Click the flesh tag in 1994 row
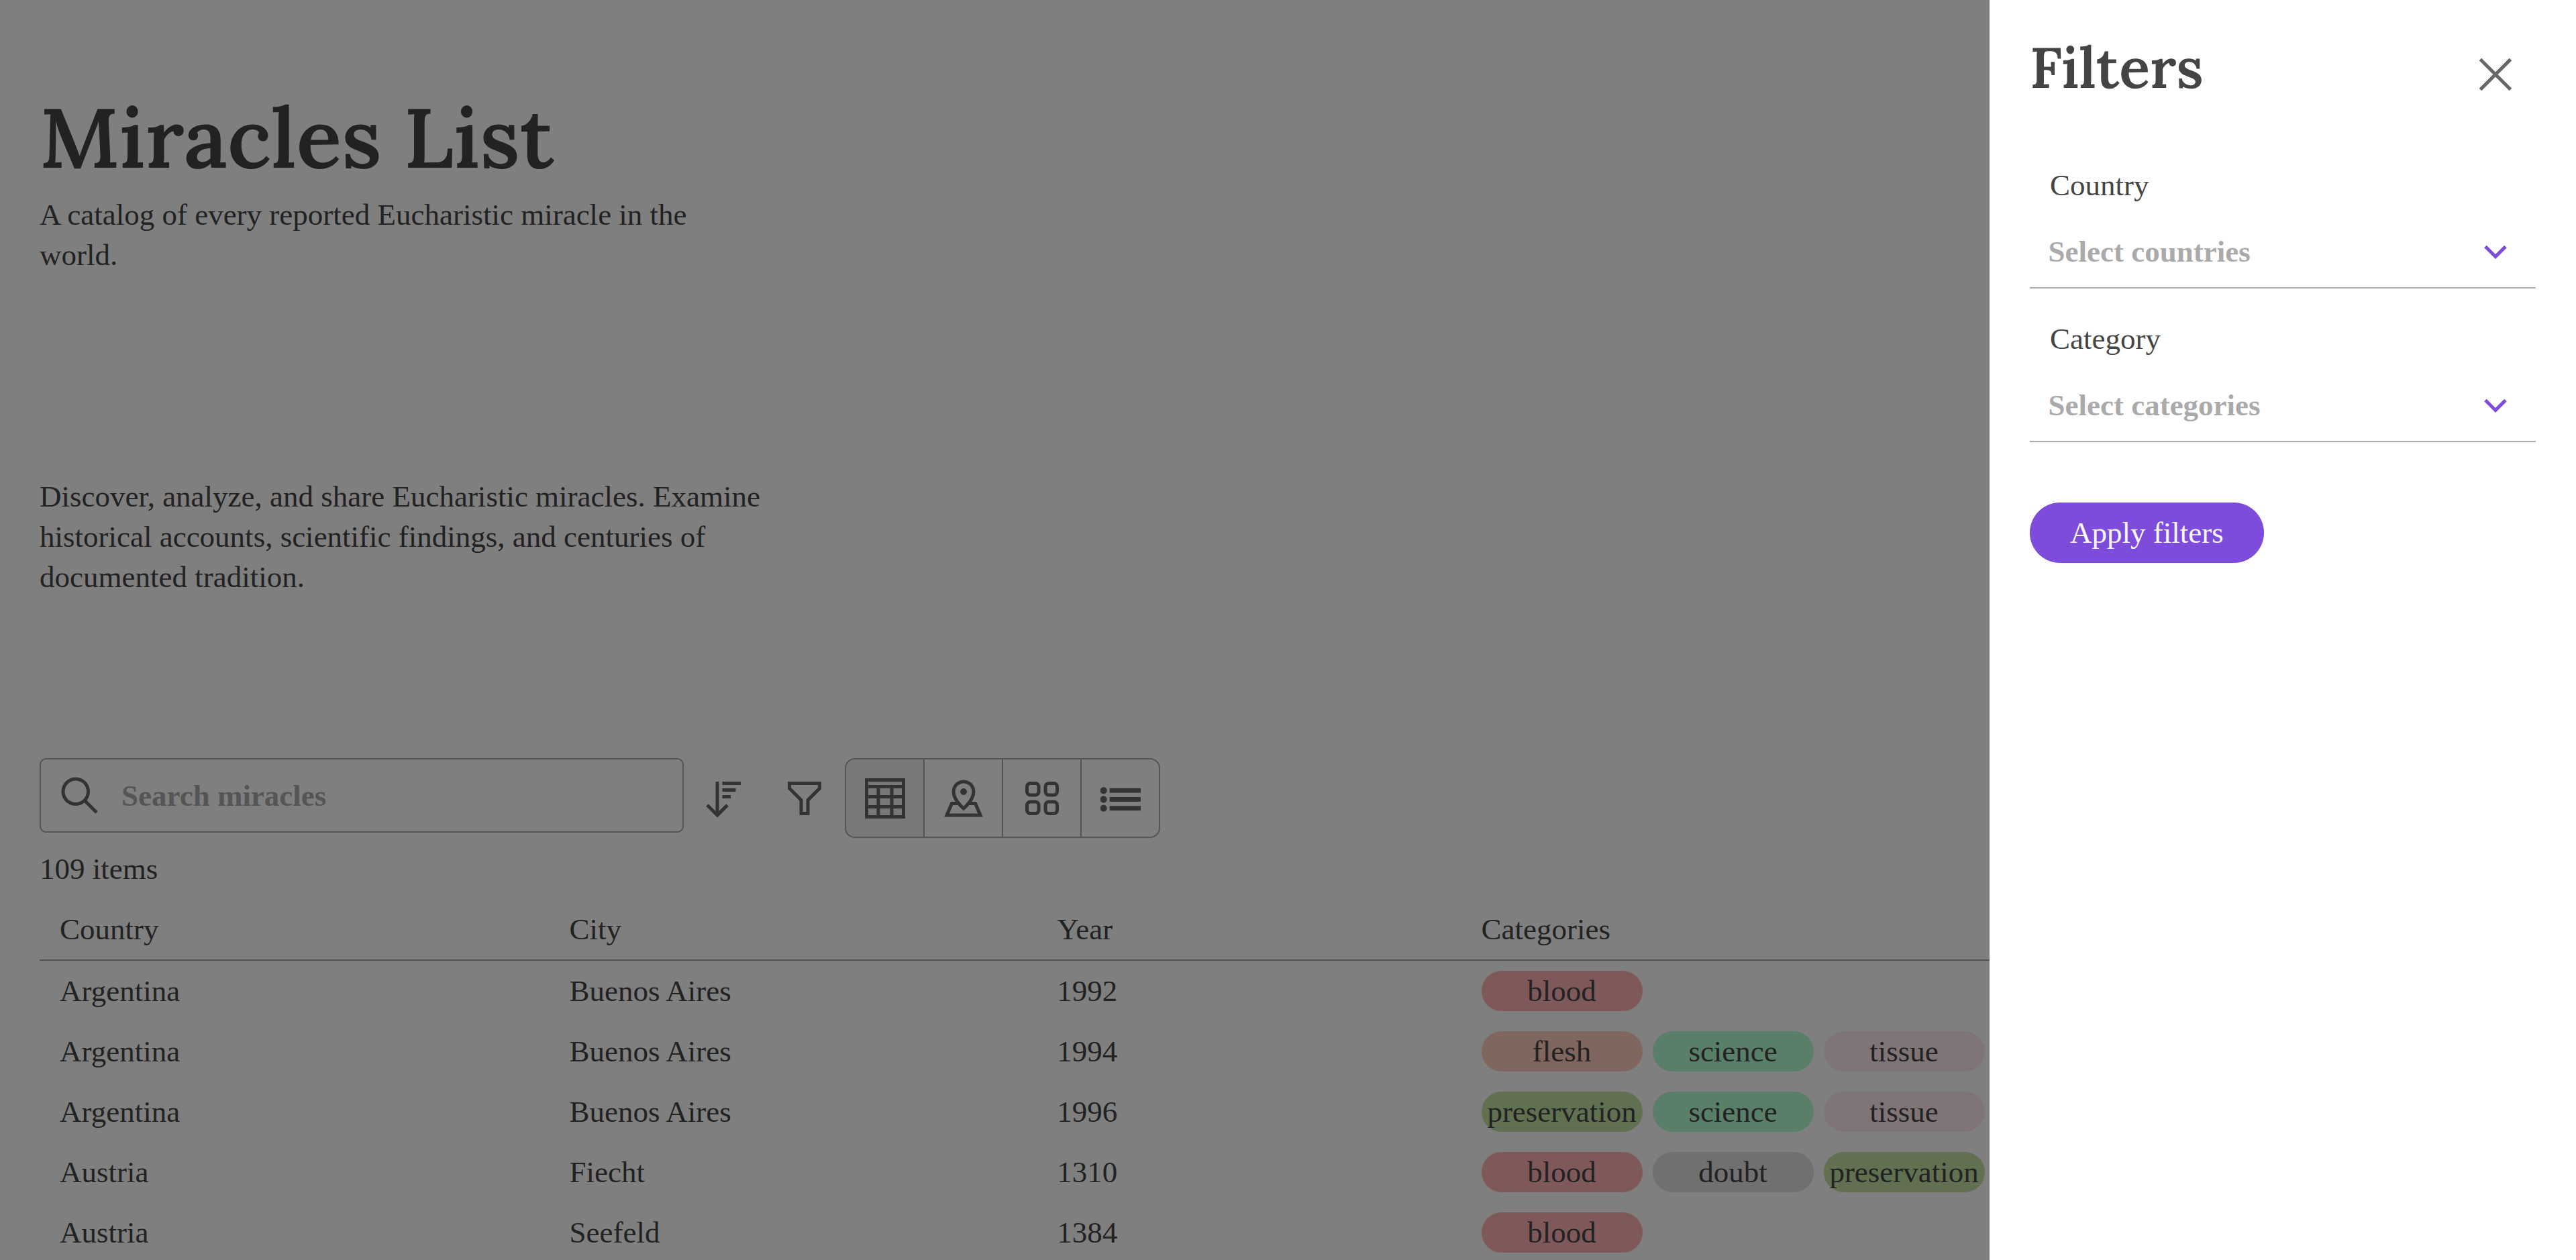The image size is (2576, 1260). pyautogui.click(x=1561, y=1051)
